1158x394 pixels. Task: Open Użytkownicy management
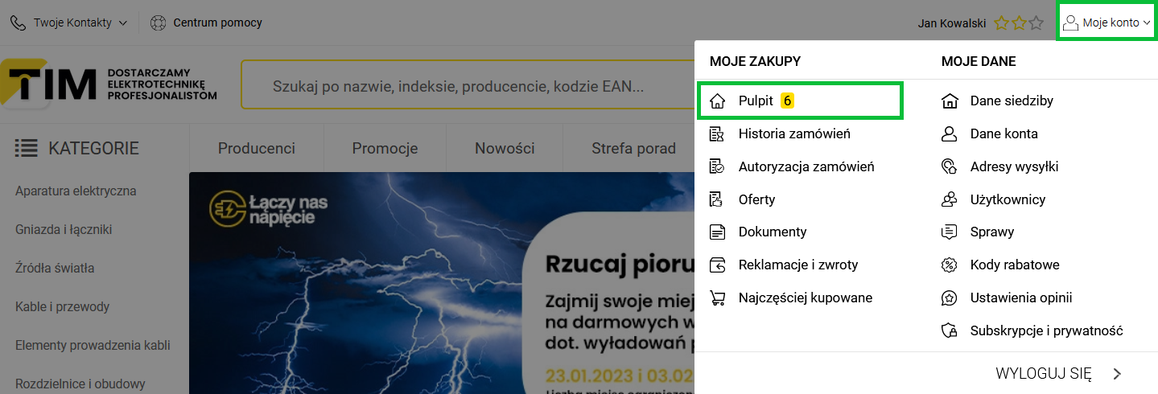pos(1008,199)
